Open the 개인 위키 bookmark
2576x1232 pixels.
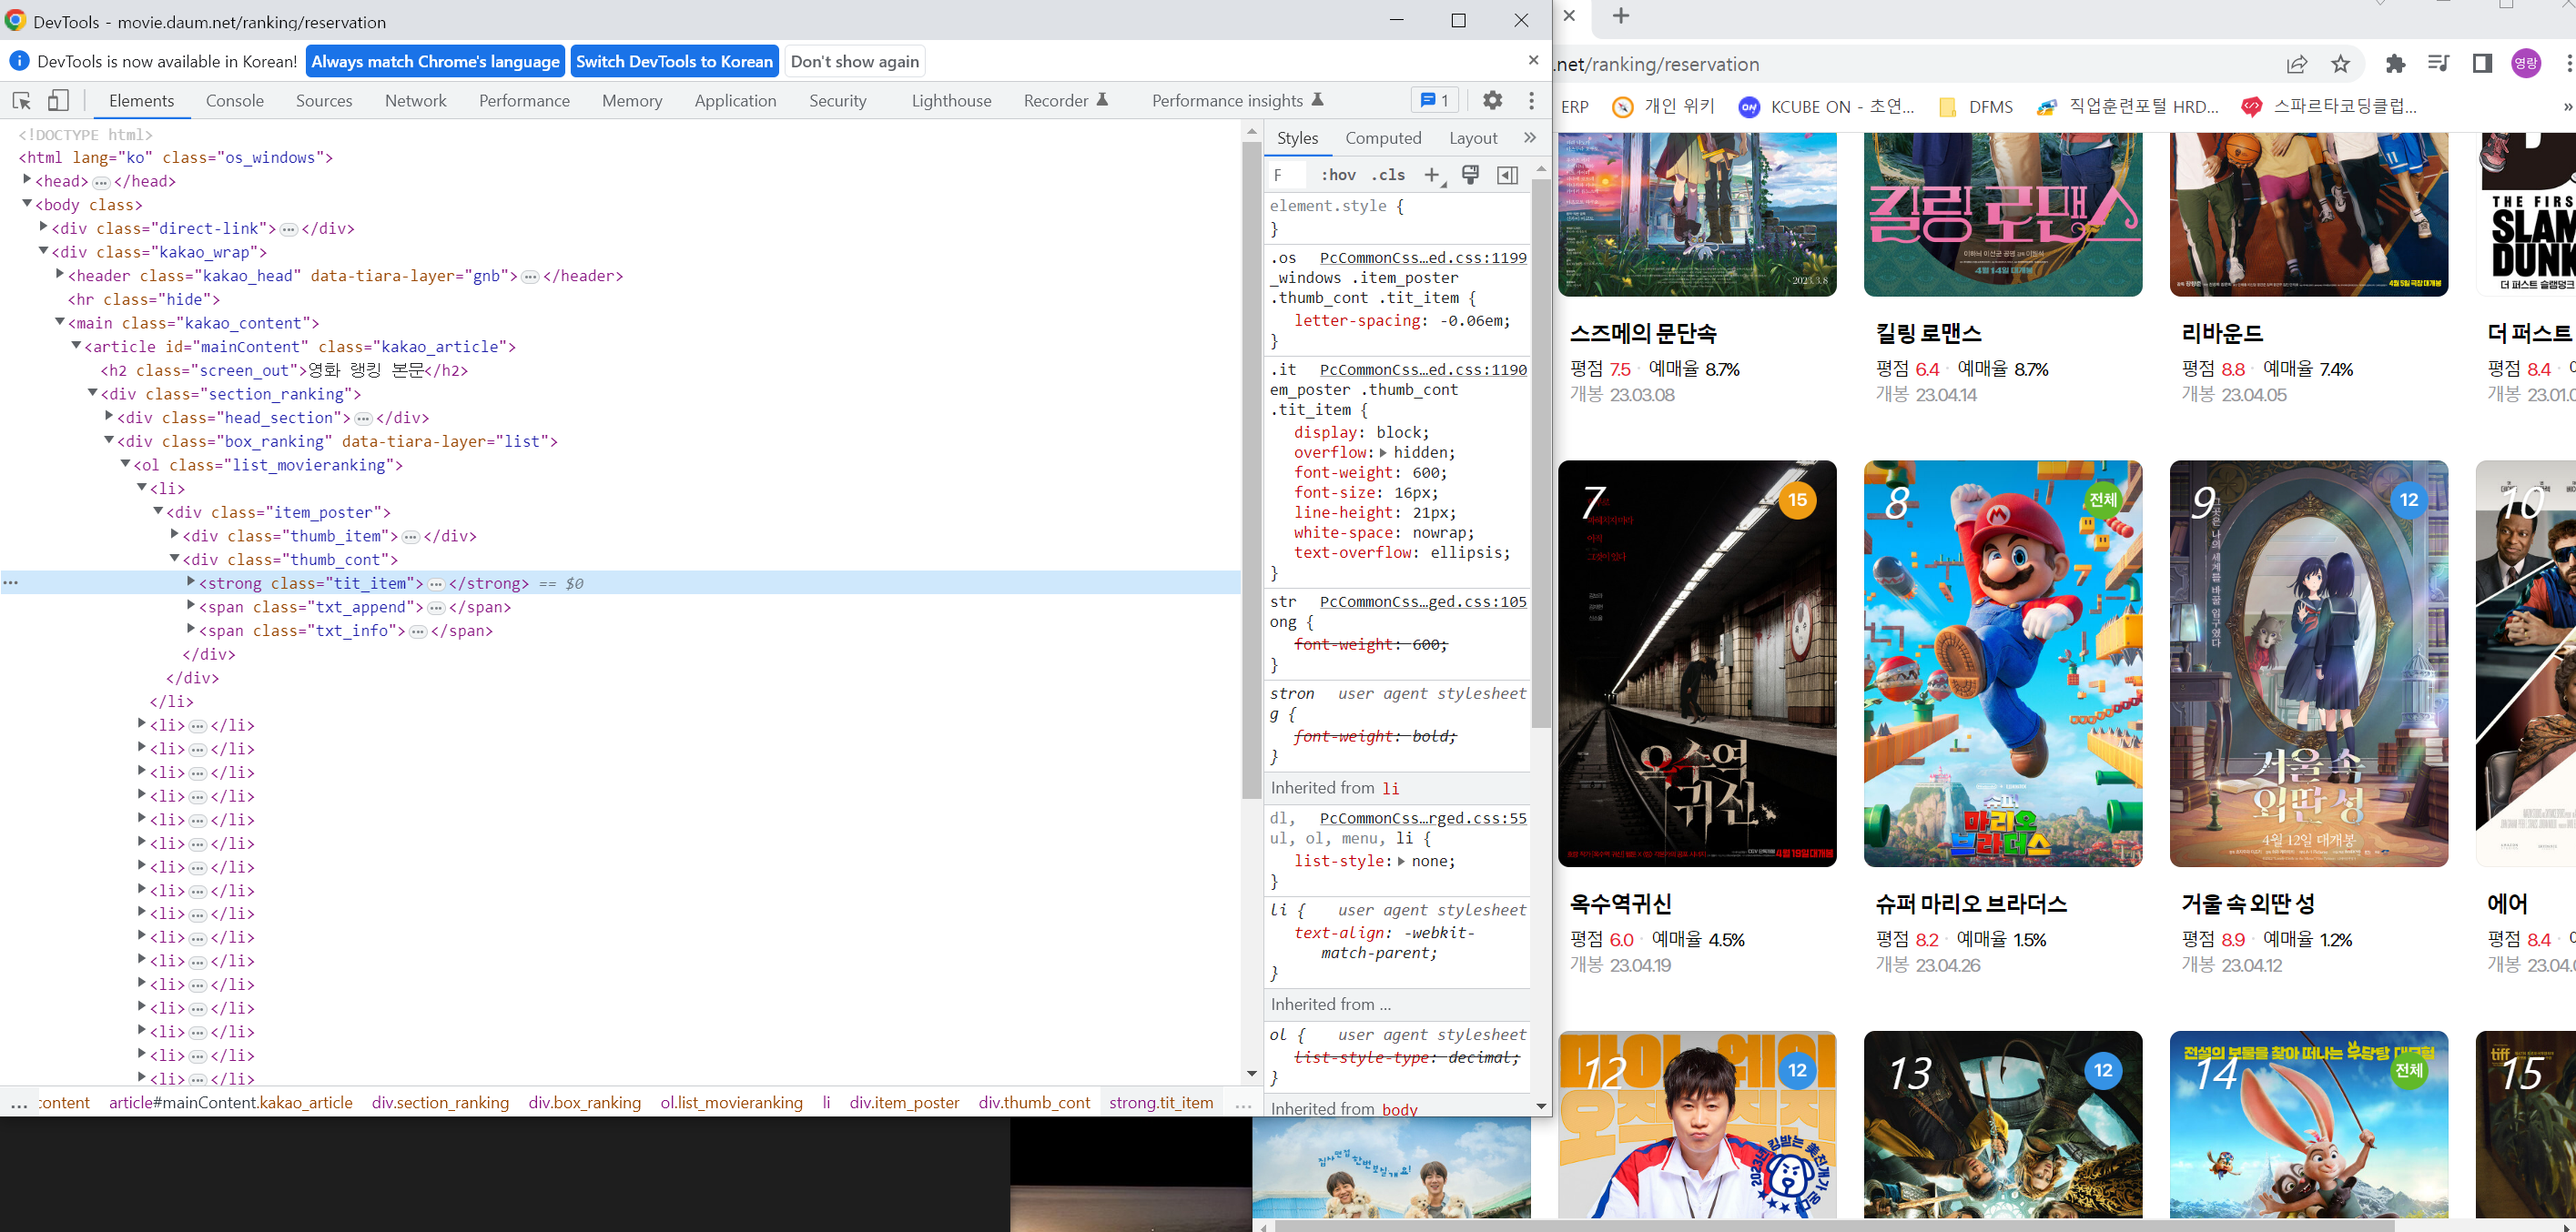(1664, 107)
